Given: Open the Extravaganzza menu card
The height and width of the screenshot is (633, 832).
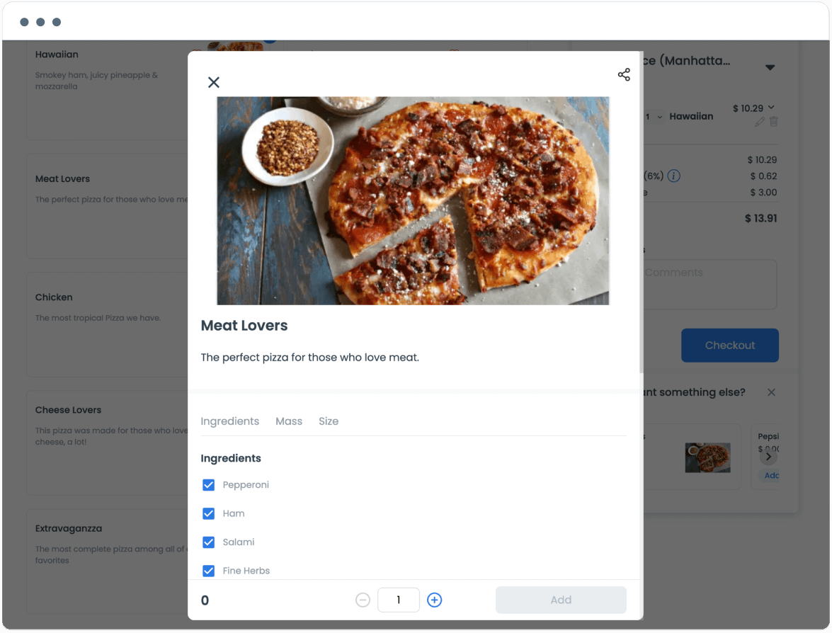Looking at the screenshot, I should click(107, 562).
